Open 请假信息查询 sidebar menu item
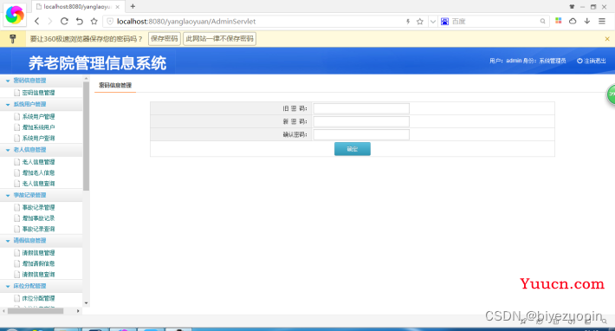This screenshot has height=331, width=615. [38, 275]
